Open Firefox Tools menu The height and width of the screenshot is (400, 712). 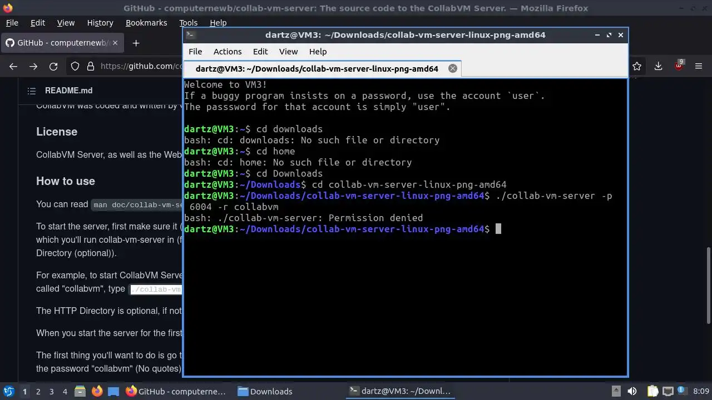188,23
